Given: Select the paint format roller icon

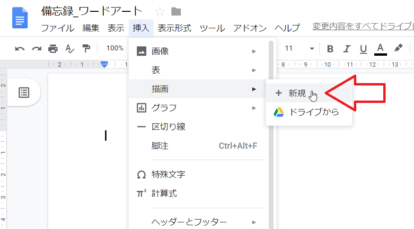Looking at the screenshot, I should point(86,48).
